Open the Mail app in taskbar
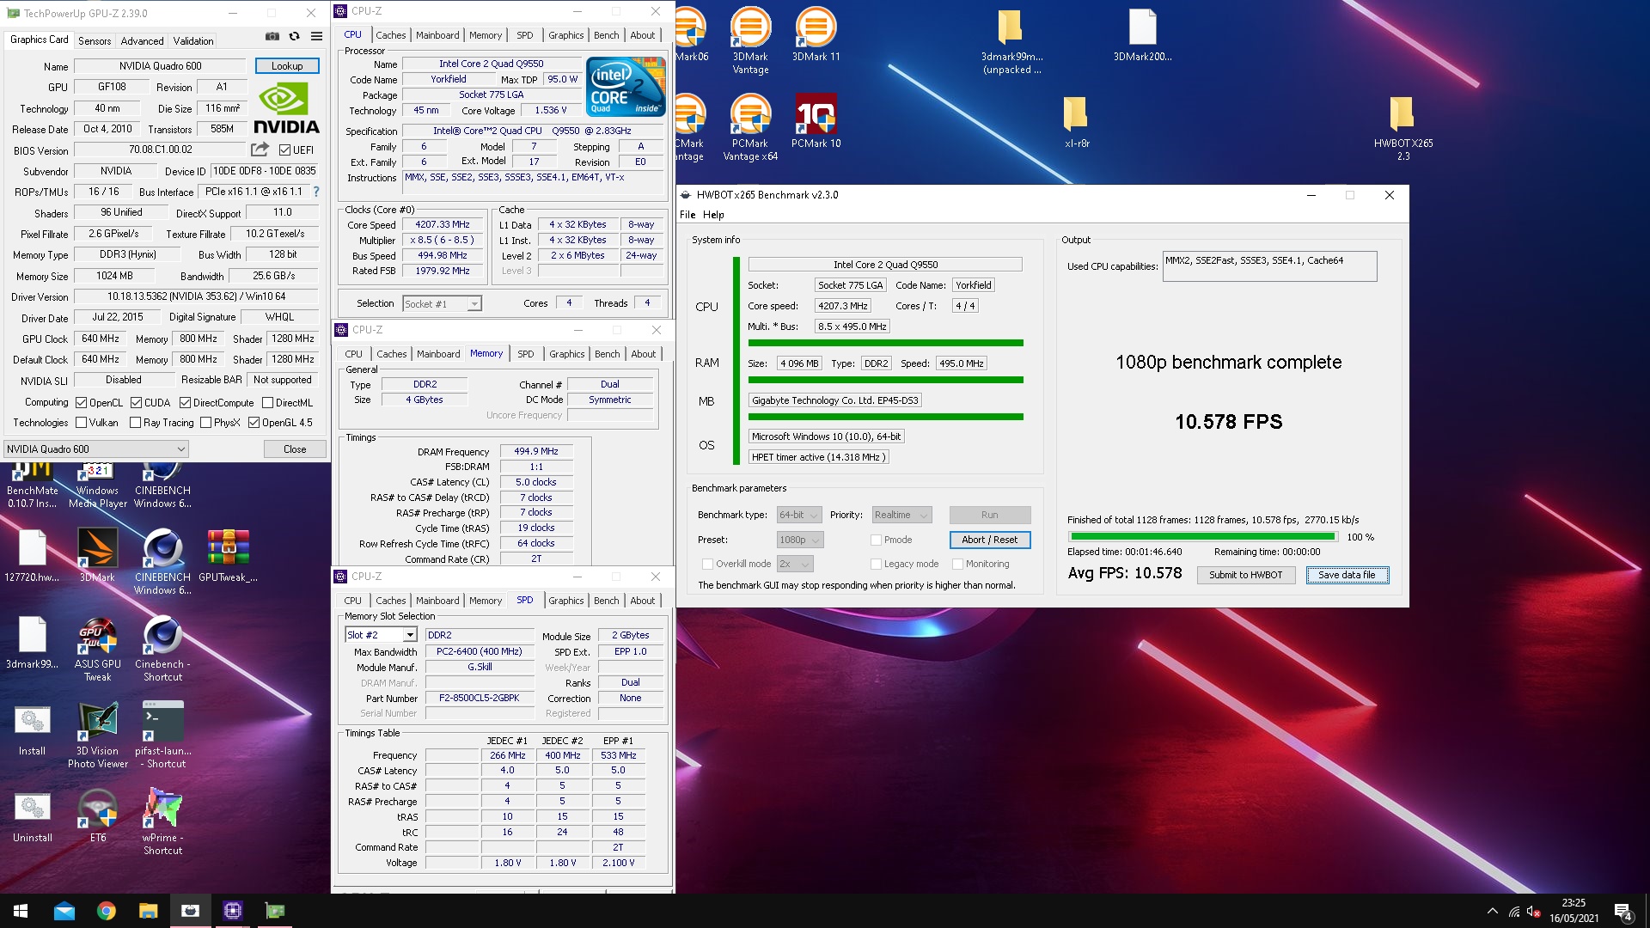The width and height of the screenshot is (1650, 928). [64, 911]
